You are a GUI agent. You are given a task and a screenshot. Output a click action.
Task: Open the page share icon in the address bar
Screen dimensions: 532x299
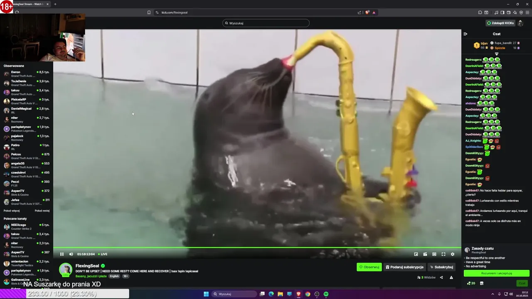click(x=360, y=12)
